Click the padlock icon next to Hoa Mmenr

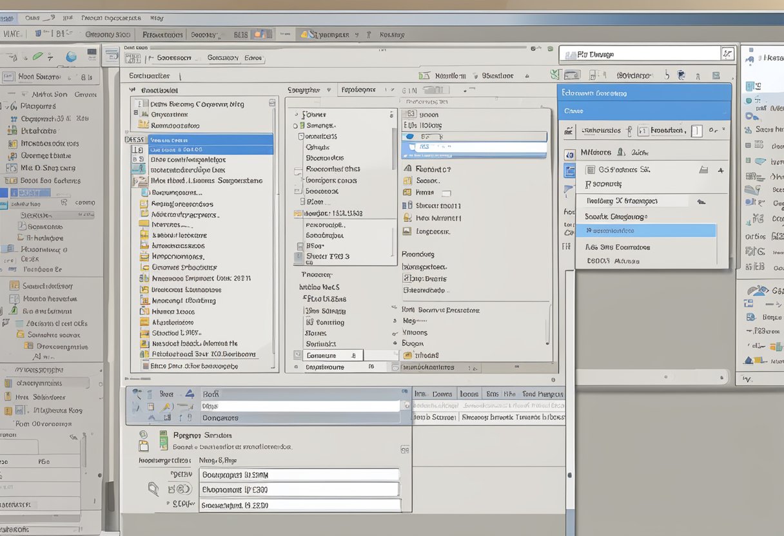407,218
